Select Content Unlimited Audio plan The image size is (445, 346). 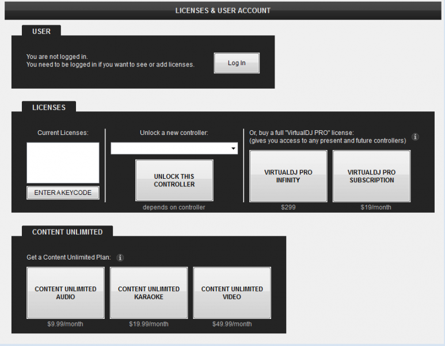66,293
